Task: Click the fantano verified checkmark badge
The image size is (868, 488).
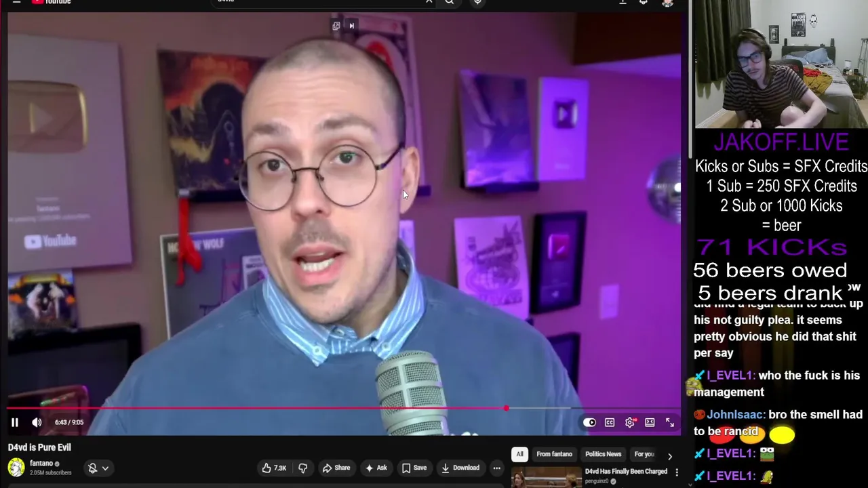Action: coord(57,464)
